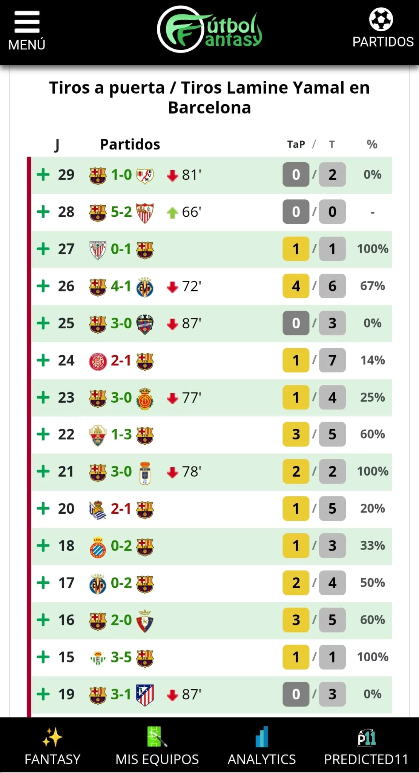Click the Rayo Vallecano crest in matchday 29
Screen dimensions: 419x773
click(145, 175)
